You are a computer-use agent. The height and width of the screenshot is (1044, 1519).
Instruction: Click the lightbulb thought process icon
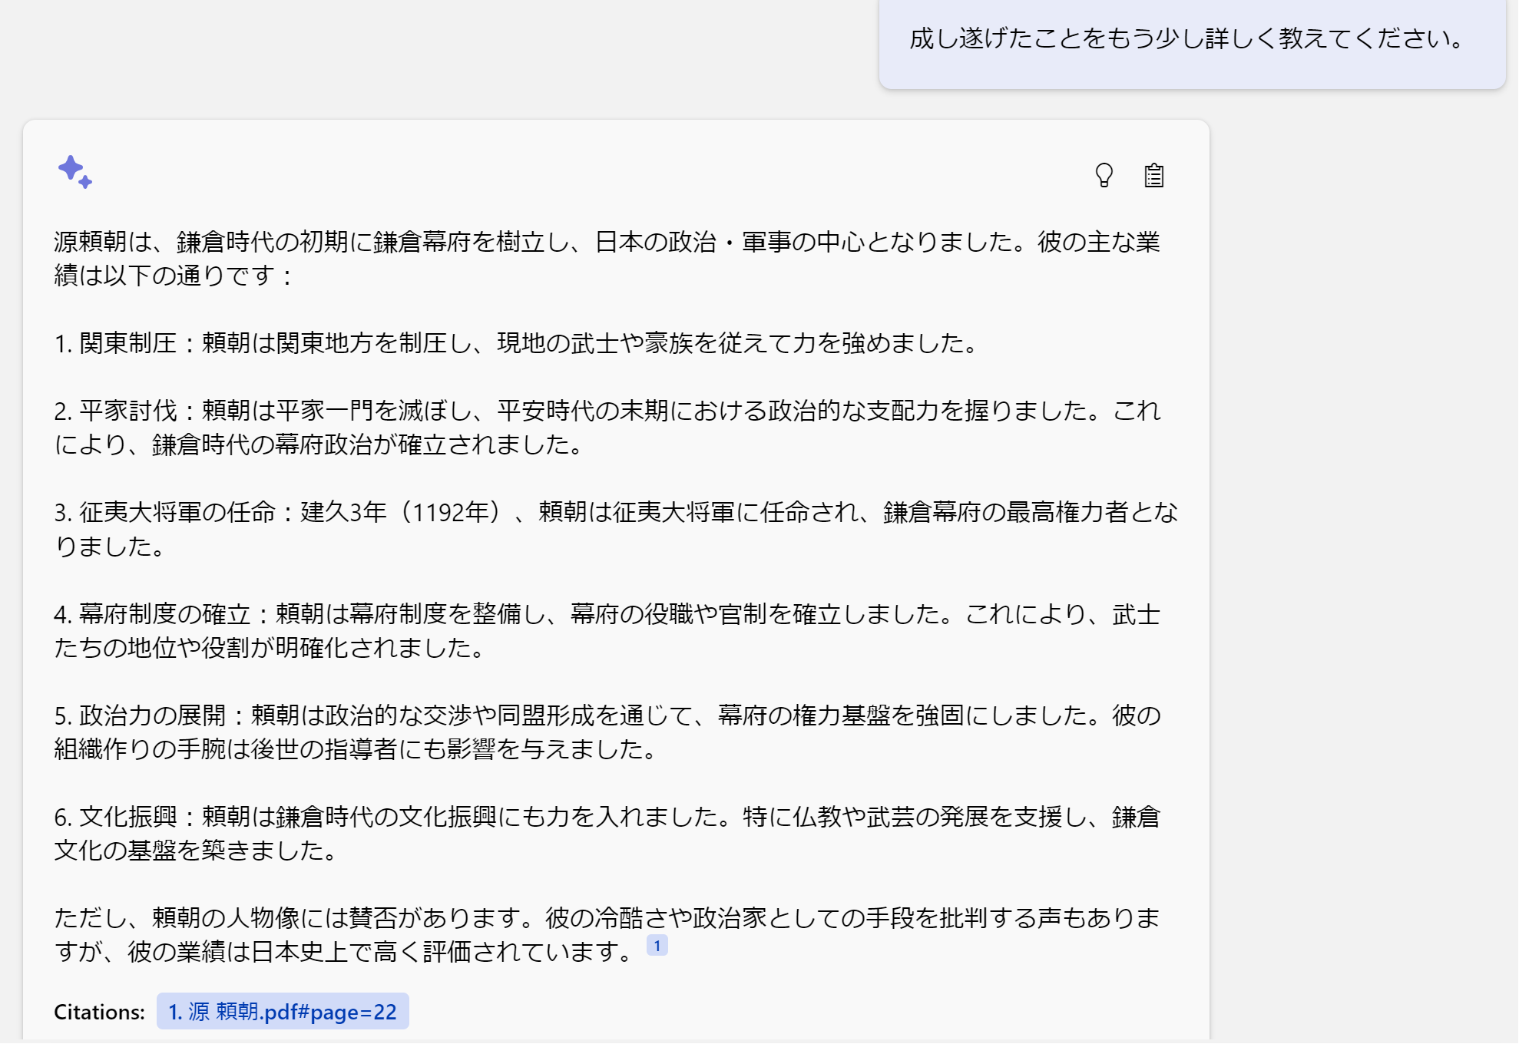(x=1104, y=175)
